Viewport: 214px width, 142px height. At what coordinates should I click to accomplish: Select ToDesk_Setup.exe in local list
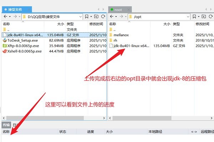pyautogui.click(x=54, y=40)
